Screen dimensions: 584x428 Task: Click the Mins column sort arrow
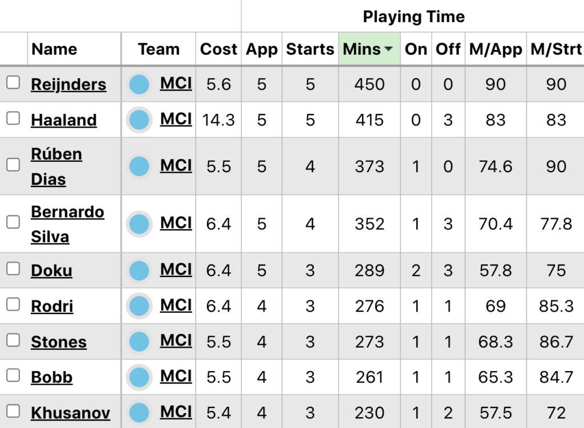click(x=389, y=50)
